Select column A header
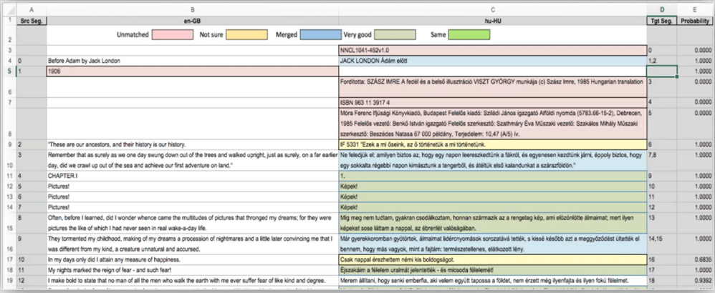Image resolution: width=715 pixels, height=293 pixels. [31, 9]
